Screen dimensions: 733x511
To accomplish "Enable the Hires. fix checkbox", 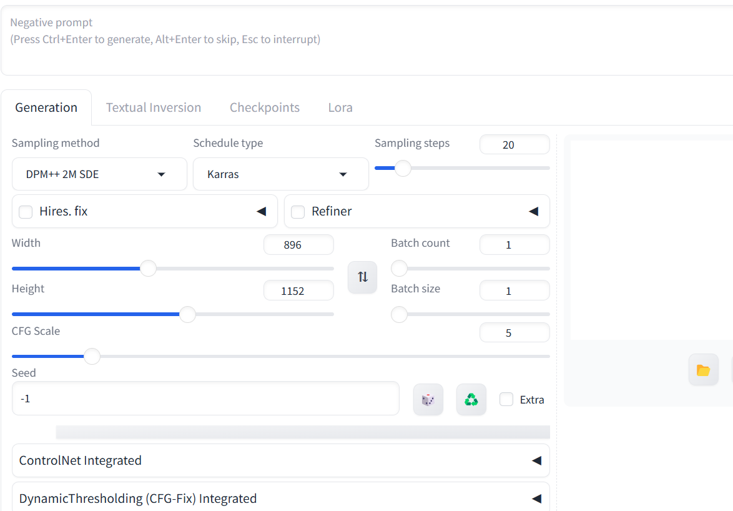I will pyautogui.click(x=26, y=212).
